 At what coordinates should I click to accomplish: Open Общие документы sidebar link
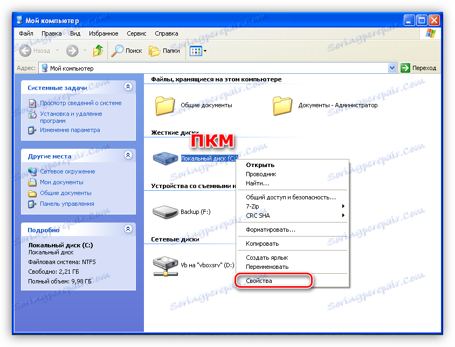66,193
